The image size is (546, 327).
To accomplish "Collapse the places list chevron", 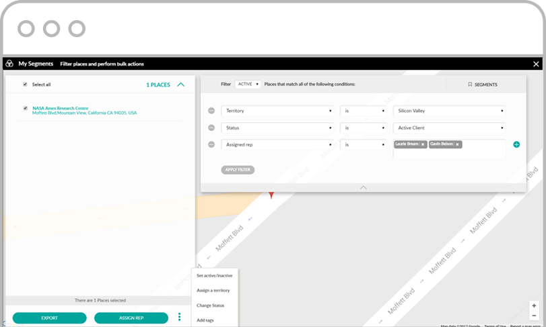I will 180,85.
